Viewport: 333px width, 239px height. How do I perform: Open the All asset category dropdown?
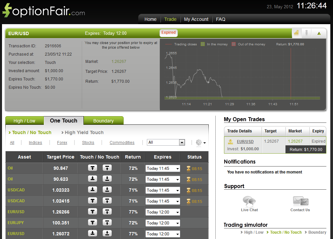click(166, 142)
